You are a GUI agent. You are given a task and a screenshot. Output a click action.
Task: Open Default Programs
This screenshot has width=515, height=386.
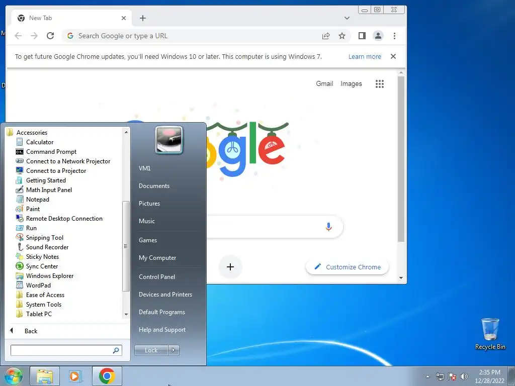[161, 312]
